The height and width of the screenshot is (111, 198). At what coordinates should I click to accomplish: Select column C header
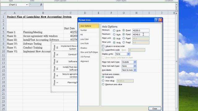[71, 13]
